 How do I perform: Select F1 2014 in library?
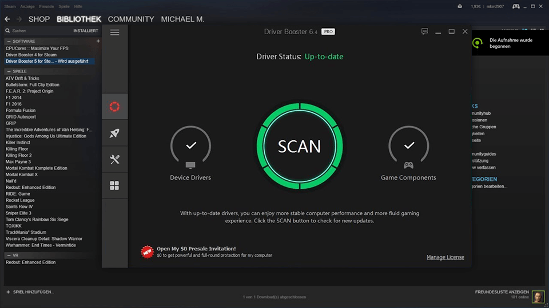13,98
